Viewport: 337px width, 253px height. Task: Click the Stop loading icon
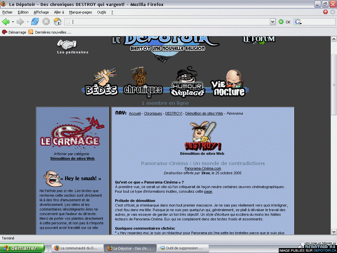[x=46, y=21]
